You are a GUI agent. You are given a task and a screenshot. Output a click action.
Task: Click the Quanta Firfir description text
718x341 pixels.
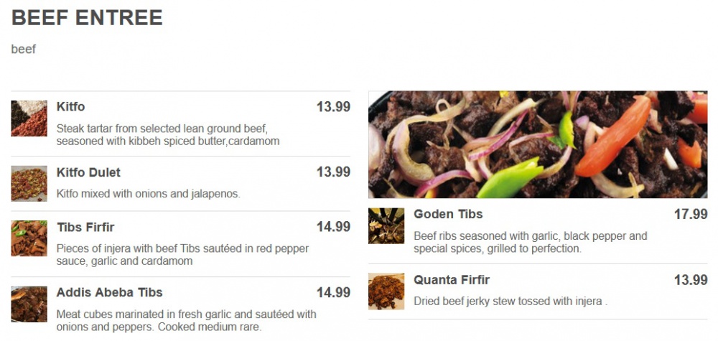tap(510, 302)
